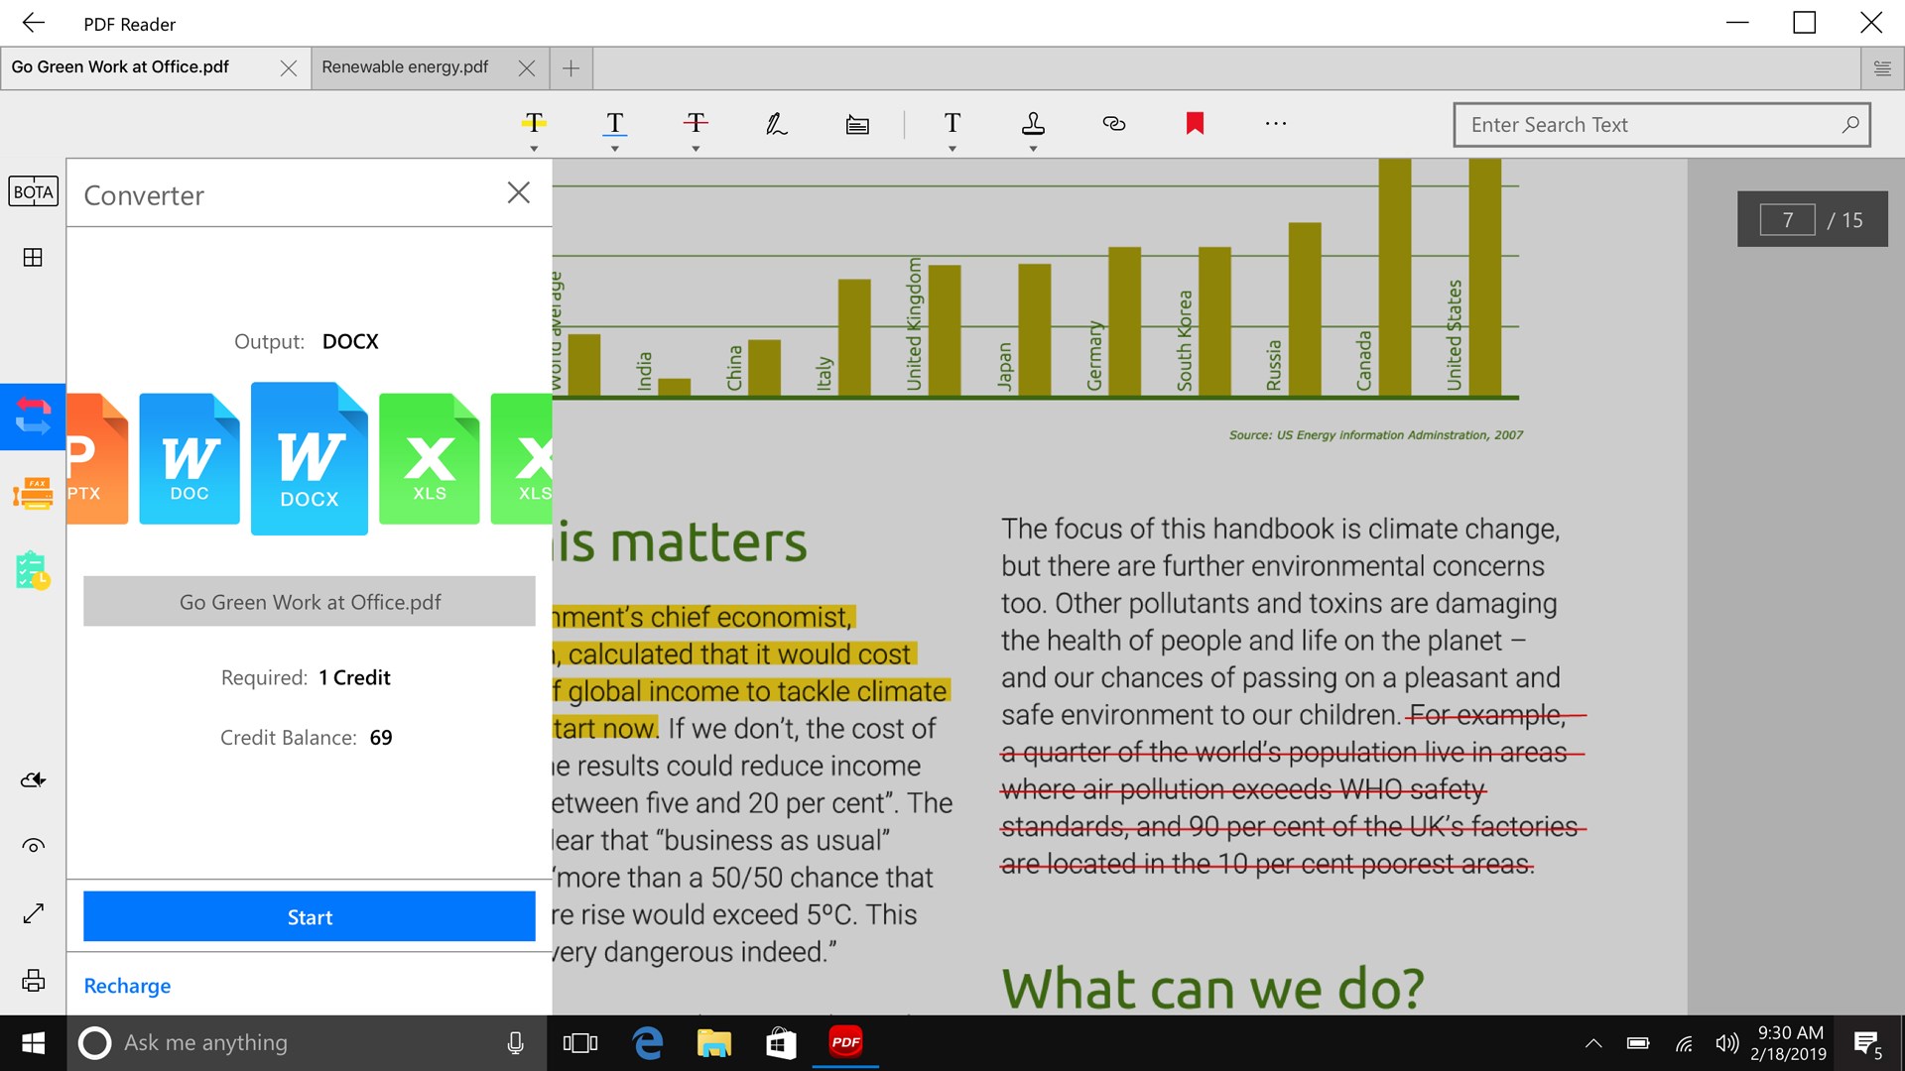Expand the underline tool dropdown arrow

point(615,149)
